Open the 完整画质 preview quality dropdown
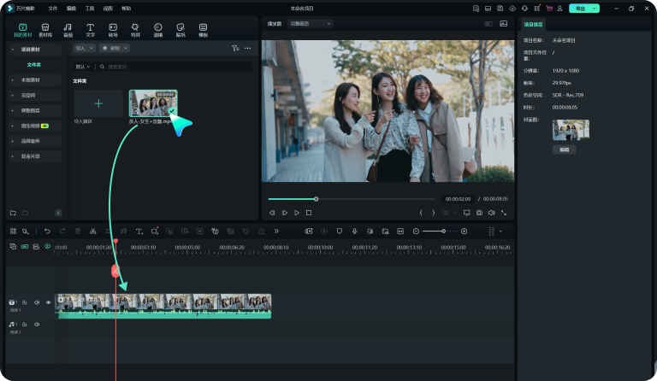This screenshot has height=381, width=657. [x=311, y=23]
